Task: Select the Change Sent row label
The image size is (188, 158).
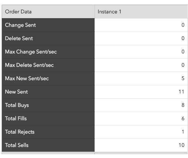Action: pos(48,25)
